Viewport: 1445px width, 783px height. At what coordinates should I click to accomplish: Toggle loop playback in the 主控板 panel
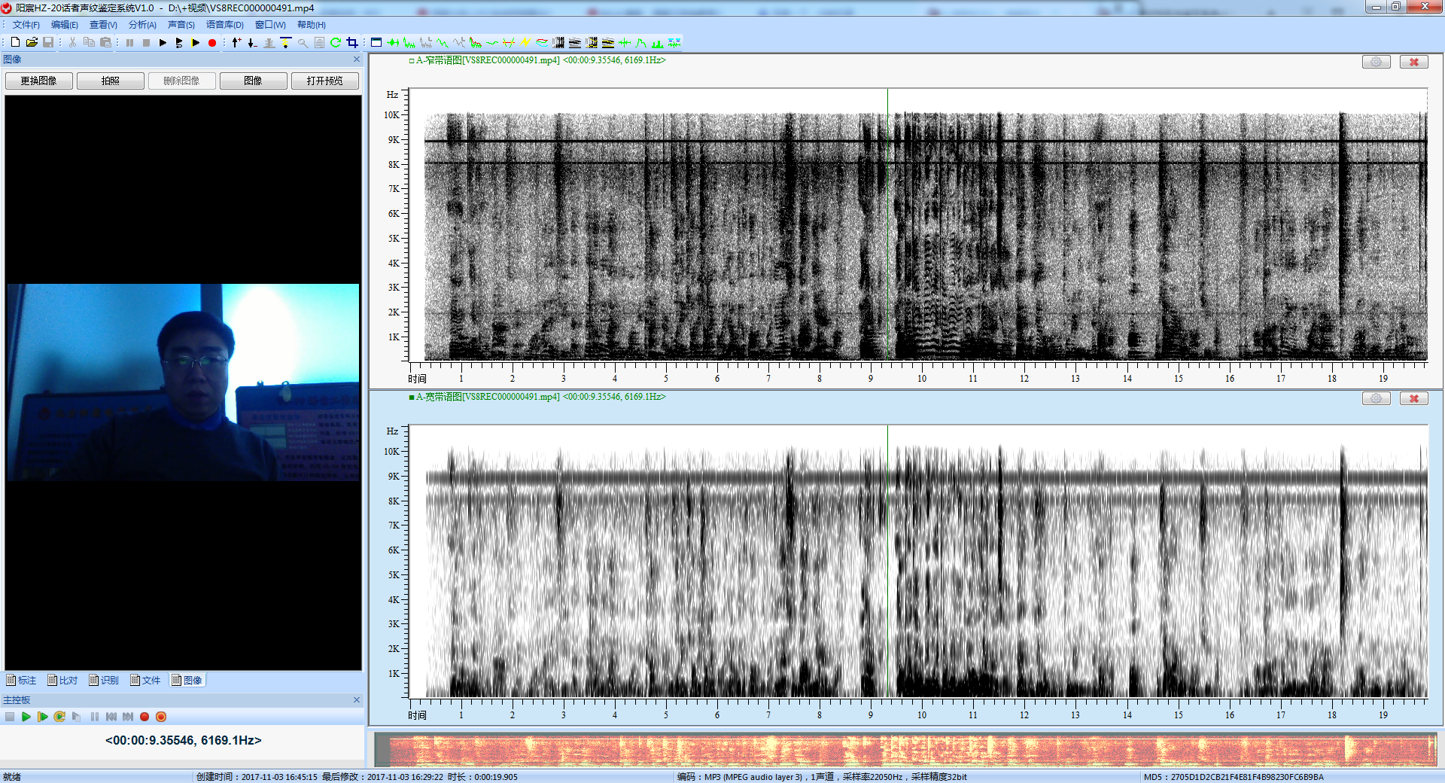click(x=59, y=717)
